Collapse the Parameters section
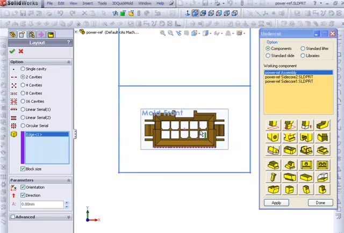 (x=69, y=180)
